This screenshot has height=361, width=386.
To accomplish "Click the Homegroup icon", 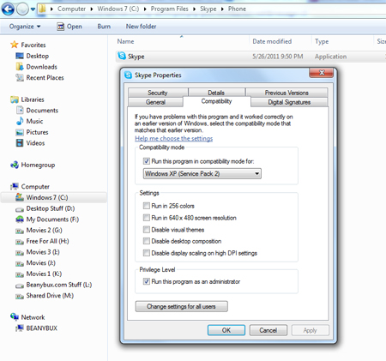I will click(x=15, y=165).
